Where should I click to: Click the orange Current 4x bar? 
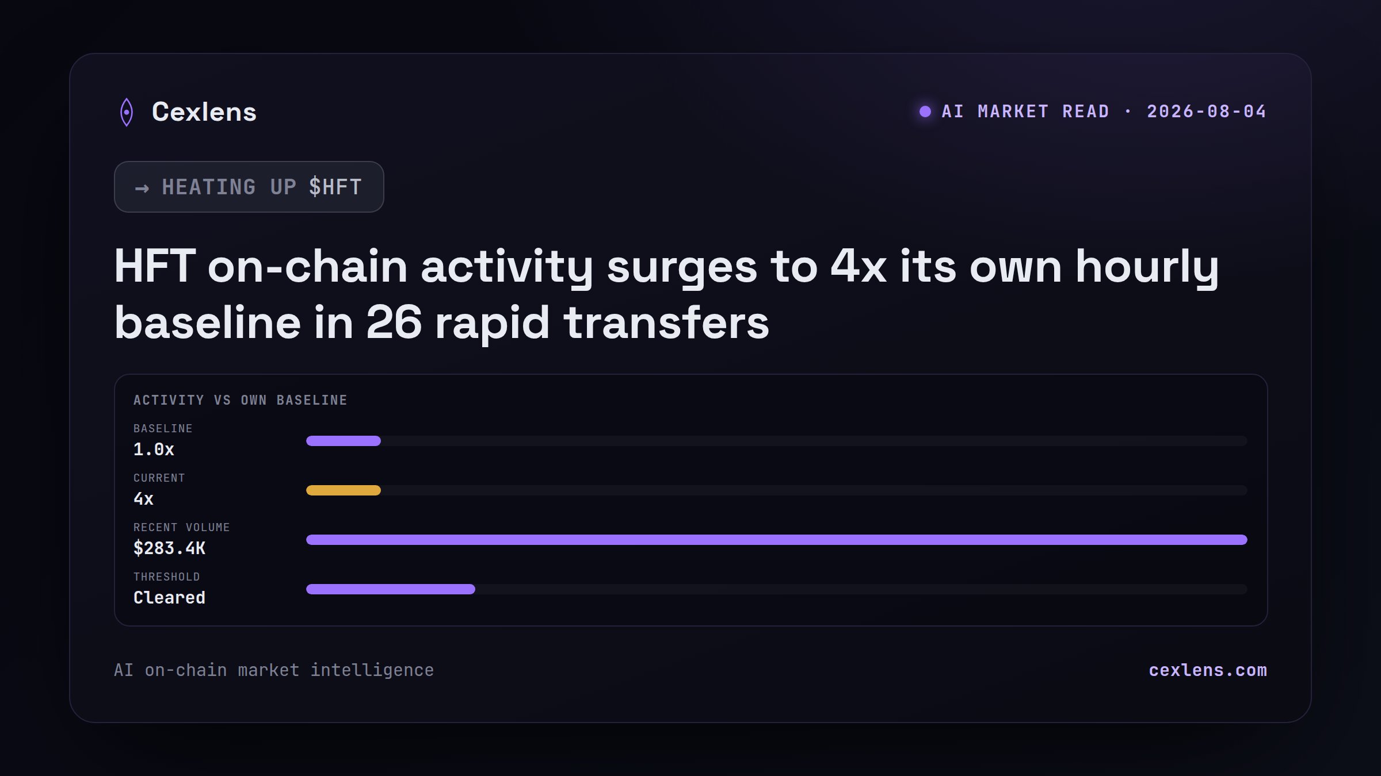(344, 490)
